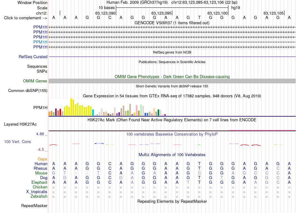296x213 pixels.
Task: Click the OMIM Gene Phenotypes green title
Action: pyautogui.click(x=172, y=77)
